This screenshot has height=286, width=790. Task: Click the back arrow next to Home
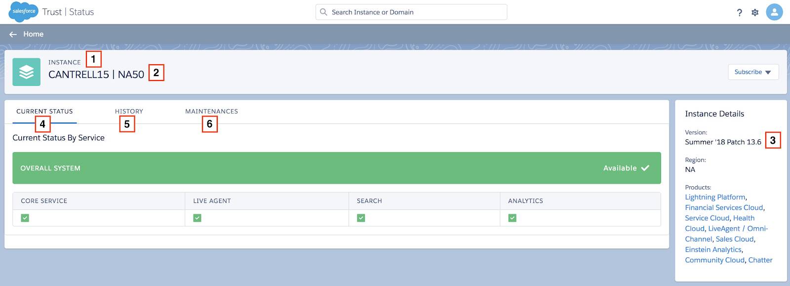point(13,34)
